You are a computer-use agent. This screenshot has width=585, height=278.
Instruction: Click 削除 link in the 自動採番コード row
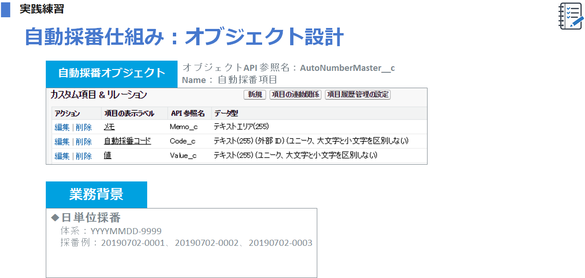tap(84, 141)
